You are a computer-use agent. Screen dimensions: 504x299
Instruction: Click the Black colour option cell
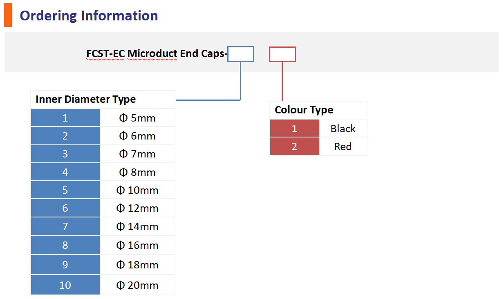click(343, 128)
